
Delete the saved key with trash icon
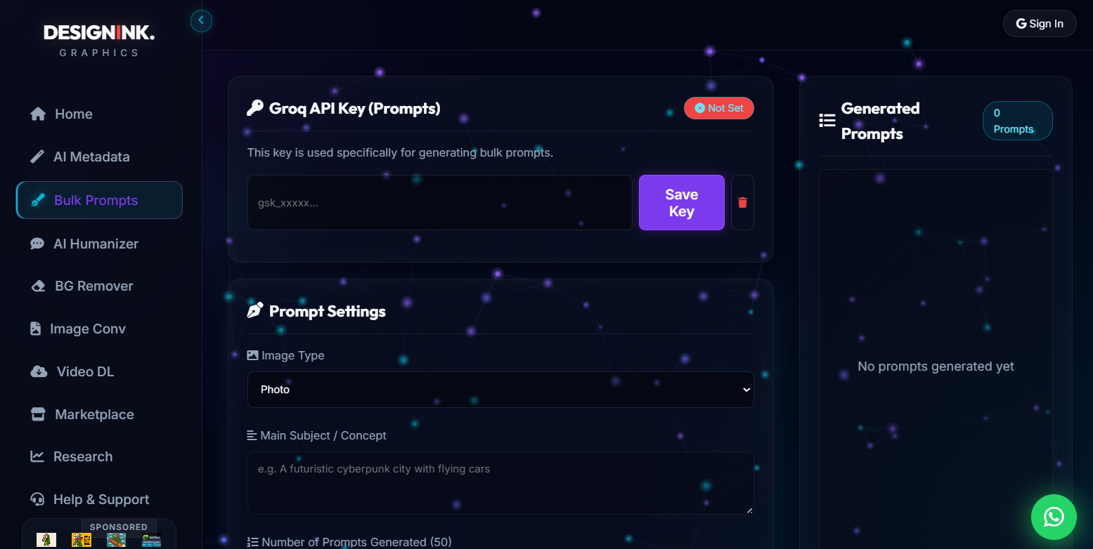point(742,202)
